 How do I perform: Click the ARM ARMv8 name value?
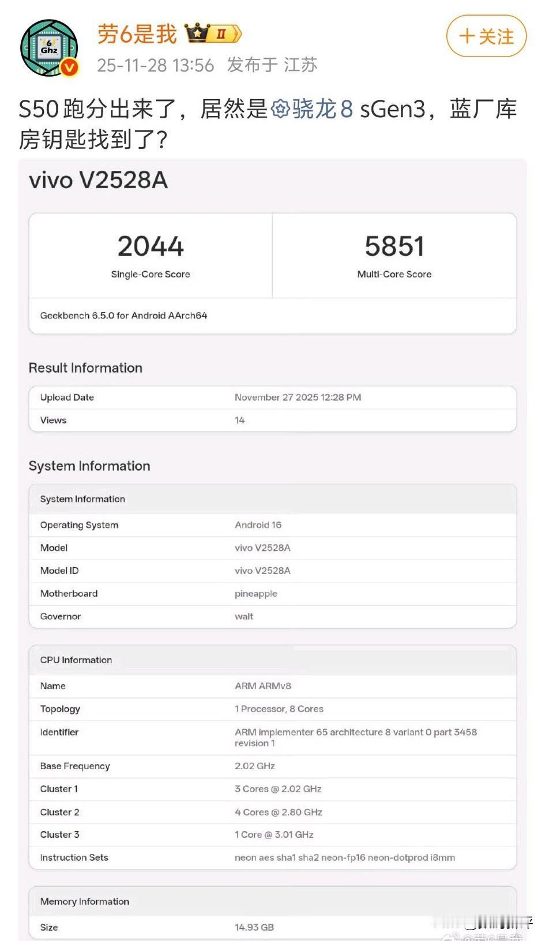262,686
